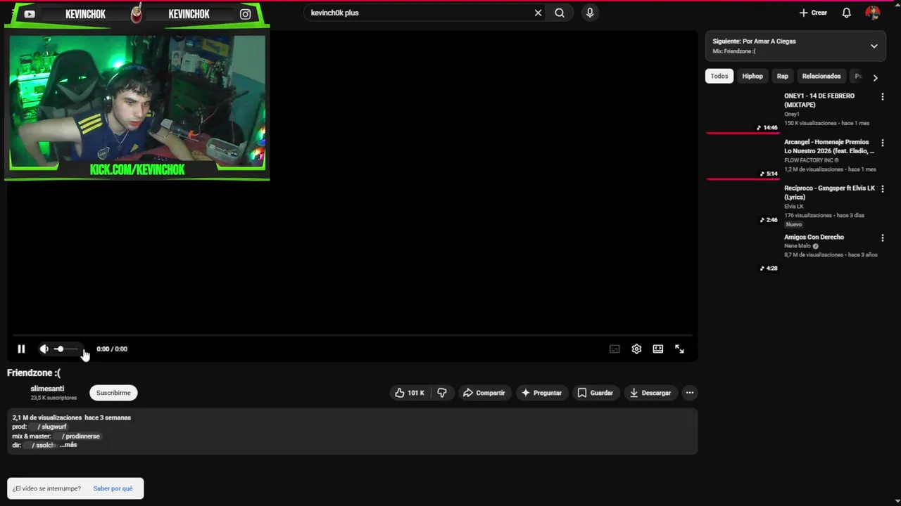901x506 pixels.
Task: Click the 4:28 duration thumbnail
Action: click(743, 253)
